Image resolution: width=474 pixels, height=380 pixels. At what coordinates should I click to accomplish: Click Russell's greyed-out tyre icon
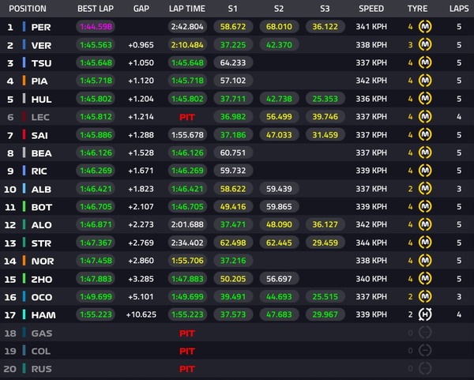tap(425, 368)
